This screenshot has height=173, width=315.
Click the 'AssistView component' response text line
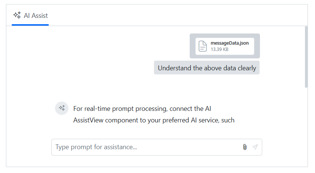tap(154, 120)
